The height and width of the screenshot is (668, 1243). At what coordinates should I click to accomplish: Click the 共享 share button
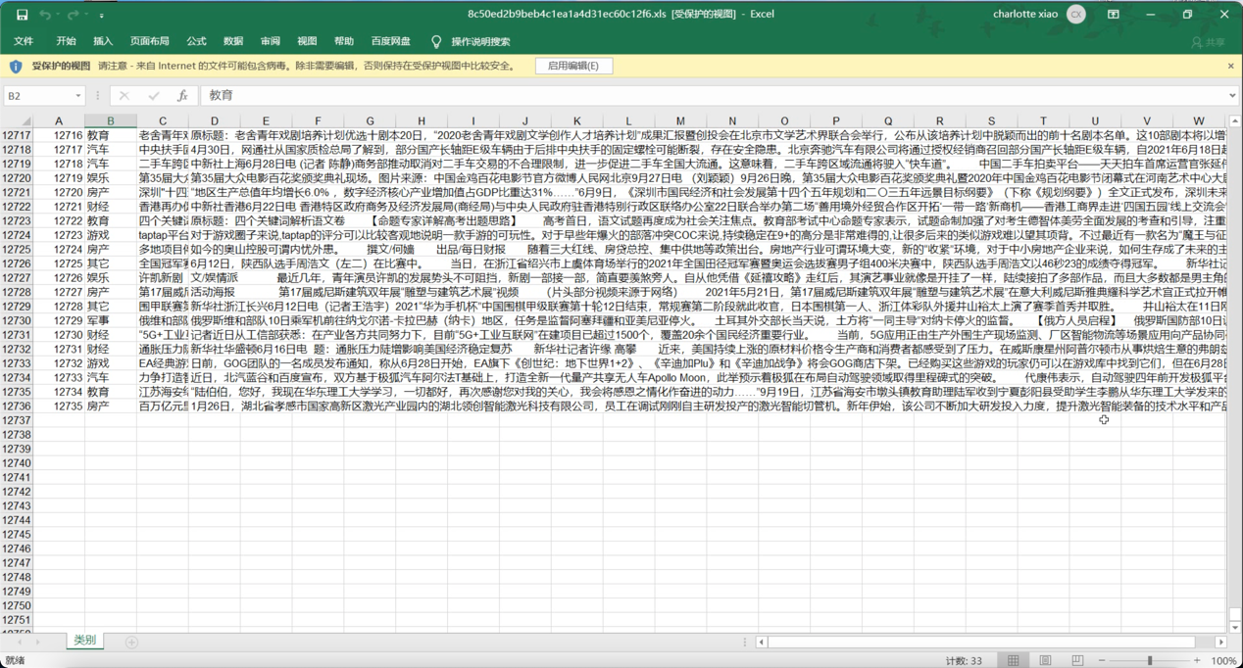pos(1208,42)
